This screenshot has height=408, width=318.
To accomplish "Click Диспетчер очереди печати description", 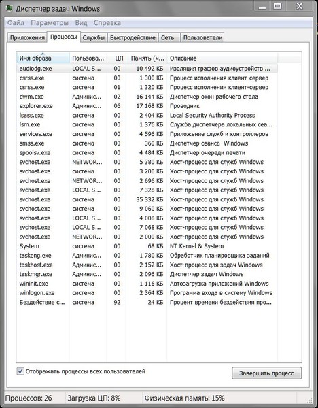I will tap(207, 153).
